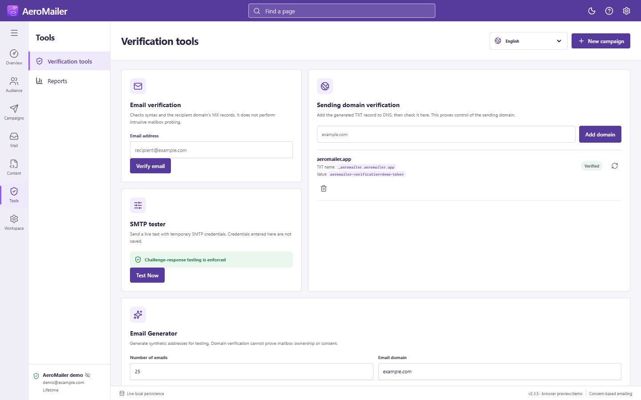Viewport: 641px width, 400px height.
Task: Refresh aeromailer.app domain verification
Action: [x=615, y=166]
